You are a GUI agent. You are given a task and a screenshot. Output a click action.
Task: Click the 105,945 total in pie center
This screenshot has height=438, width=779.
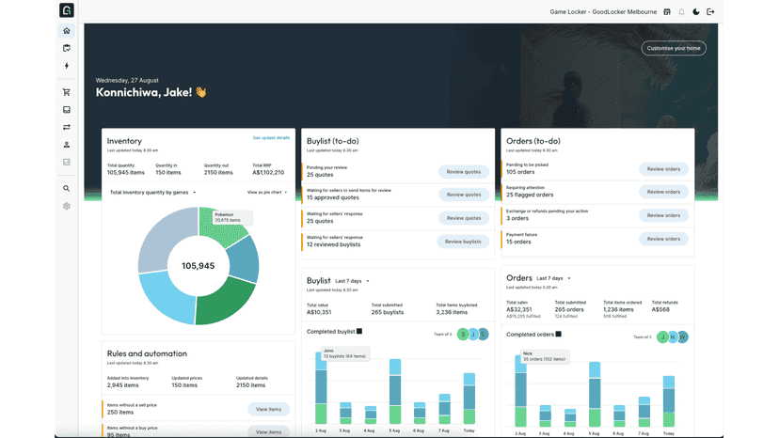pos(198,266)
